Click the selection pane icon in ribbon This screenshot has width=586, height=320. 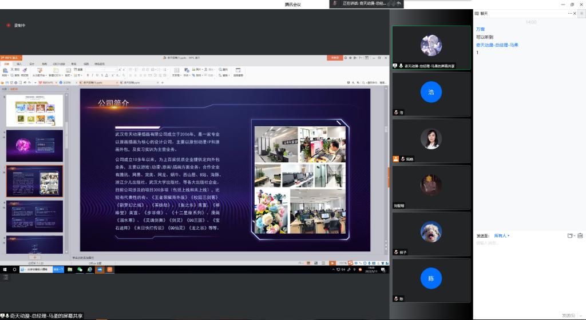(x=237, y=70)
